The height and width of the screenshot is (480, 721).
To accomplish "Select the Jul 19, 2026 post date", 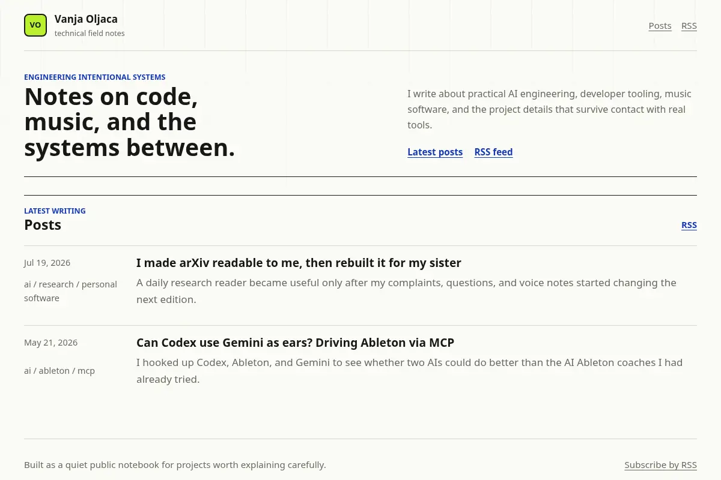I will tap(47, 263).
